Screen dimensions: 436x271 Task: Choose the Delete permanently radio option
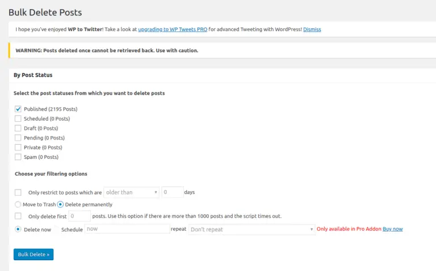point(60,204)
